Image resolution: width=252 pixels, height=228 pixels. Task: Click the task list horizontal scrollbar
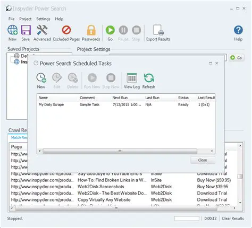120,151
